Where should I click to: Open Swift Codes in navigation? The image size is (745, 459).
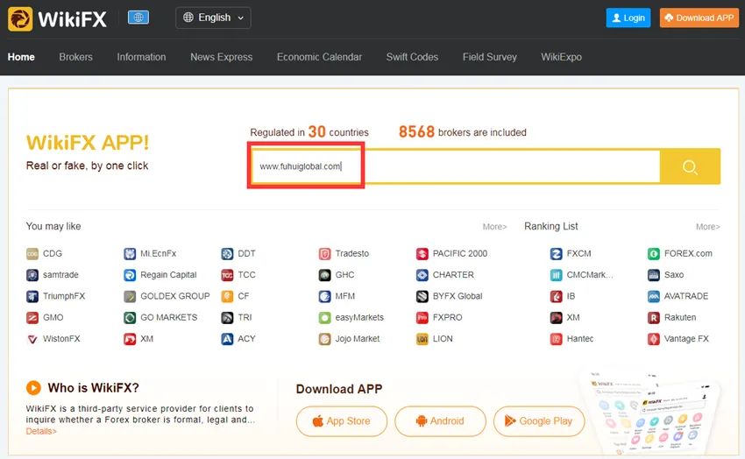412,57
